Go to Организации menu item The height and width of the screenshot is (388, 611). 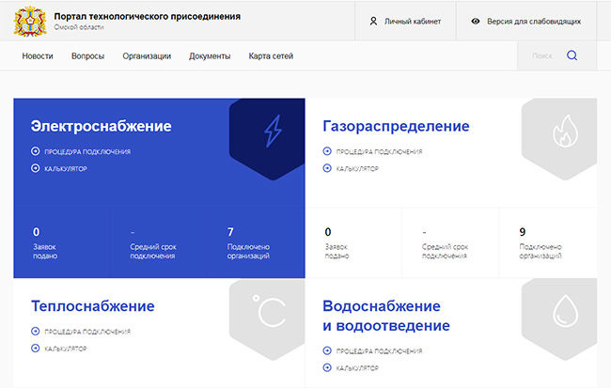(147, 56)
